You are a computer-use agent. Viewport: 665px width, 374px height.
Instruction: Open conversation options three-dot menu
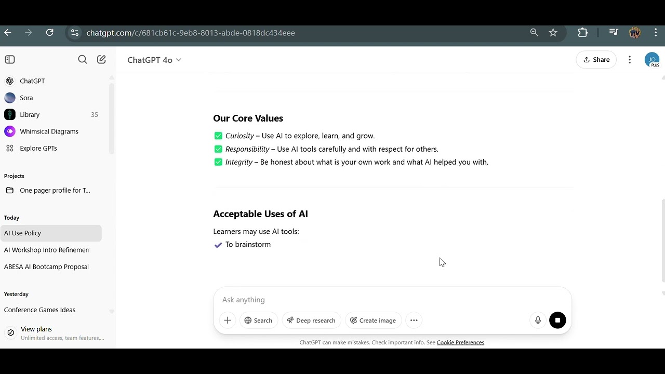(x=630, y=60)
